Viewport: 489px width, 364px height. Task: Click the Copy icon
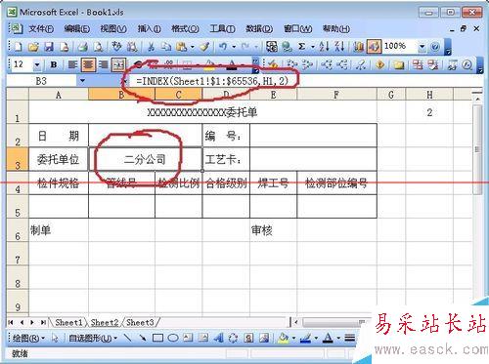pos(166,47)
